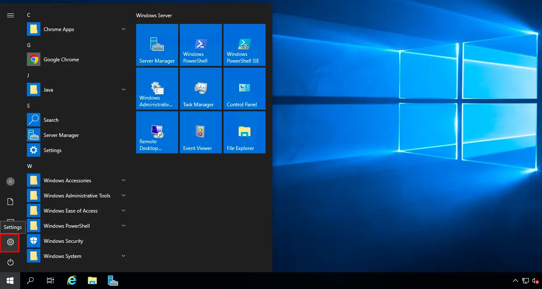Click the Internet Explorer taskbar icon

(x=72, y=281)
